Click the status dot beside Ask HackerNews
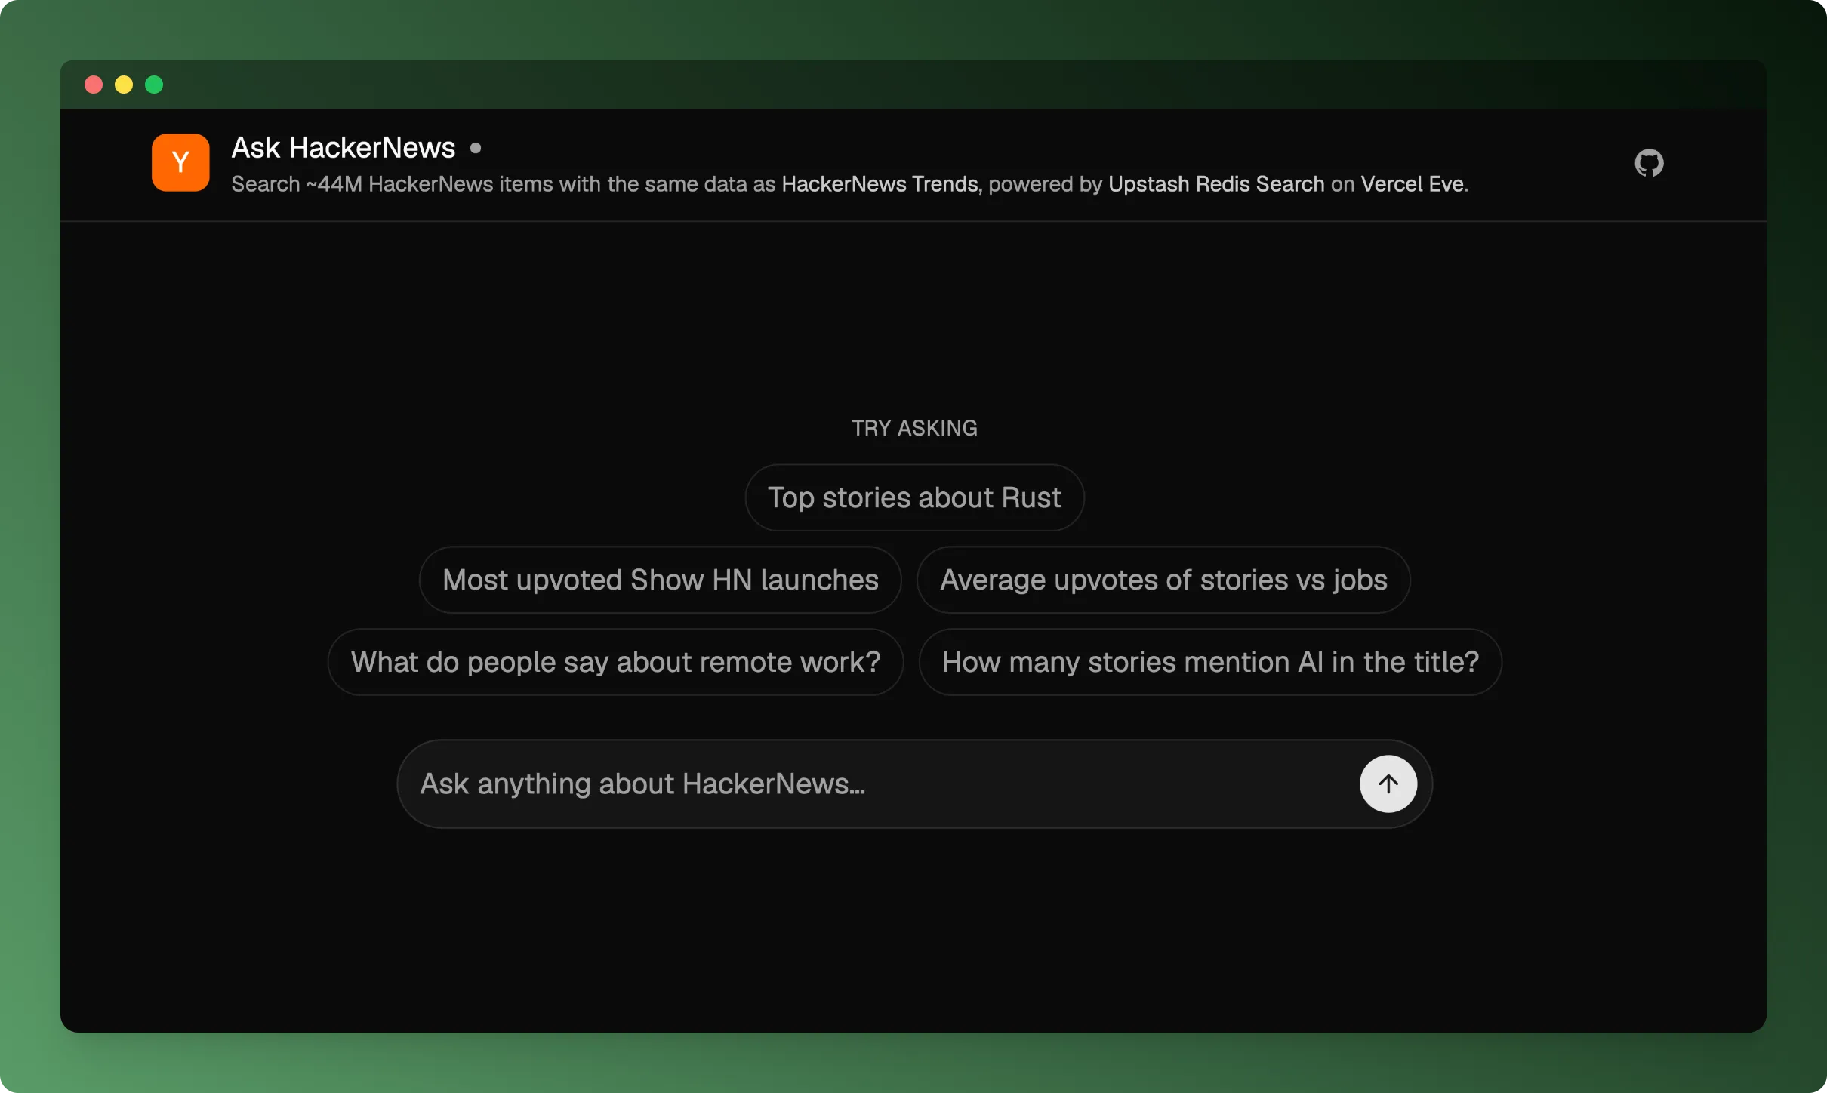Image resolution: width=1827 pixels, height=1093 pixels. pos(476,148)
